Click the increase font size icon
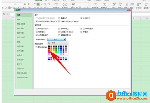Image resolution: width=150 pixels, height=103 pixels. (x=25, y=4)
